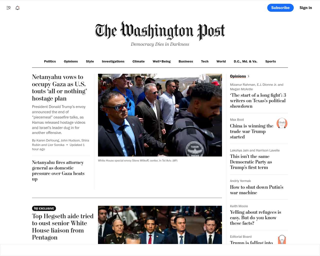Click the Steve Witkoff Tel Aviv photo
This screenshot has height=256, width=320.
[160, 115]
